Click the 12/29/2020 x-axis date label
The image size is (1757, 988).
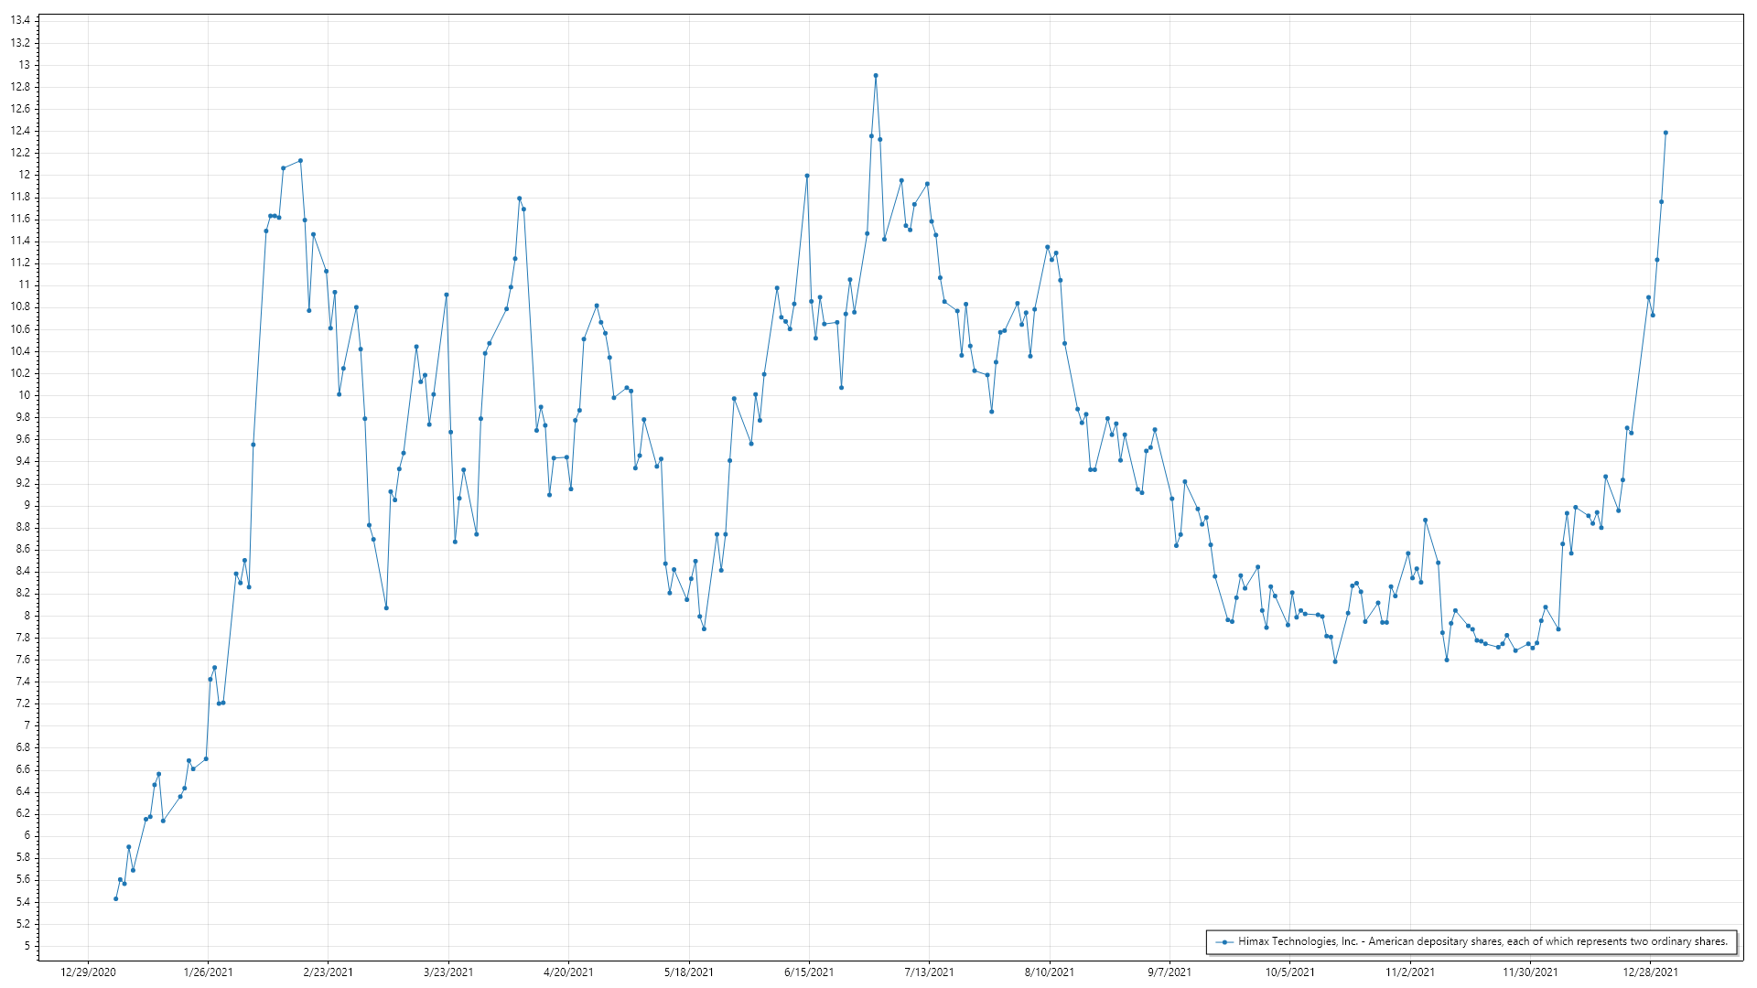(x=88, y=972)
